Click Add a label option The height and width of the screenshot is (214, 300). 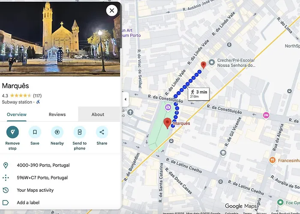(29, 202)
